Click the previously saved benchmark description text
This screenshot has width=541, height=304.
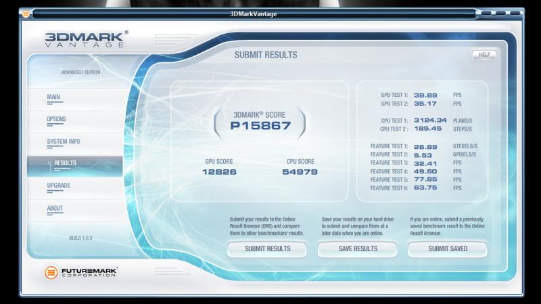[x=447, y=226]
